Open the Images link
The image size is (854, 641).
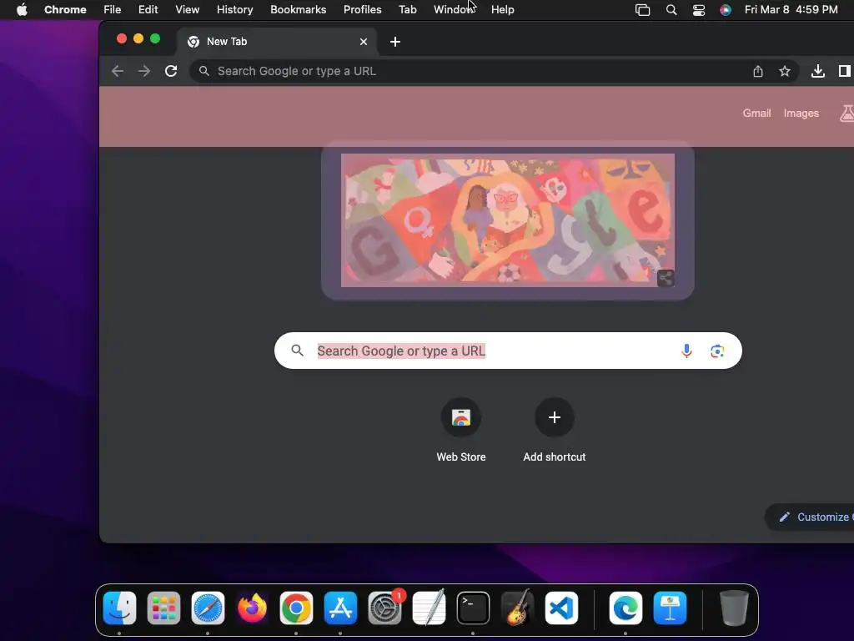click(x=801, y=114)
